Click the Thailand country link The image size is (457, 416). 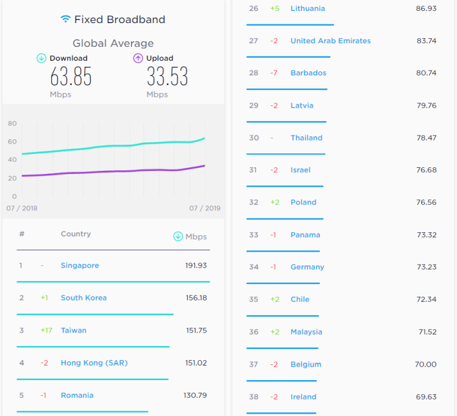[x=306, y=138]
